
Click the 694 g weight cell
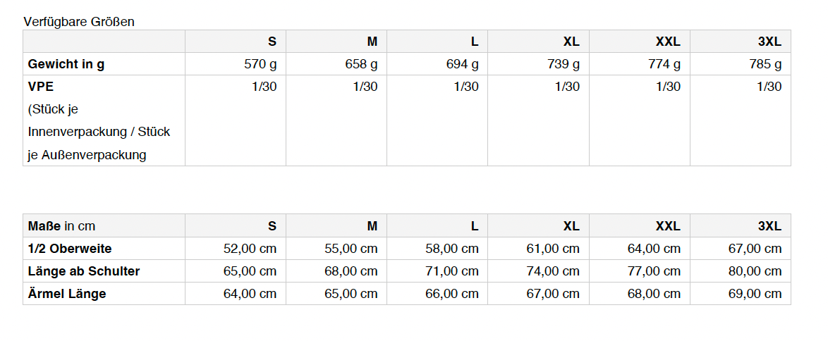click(x=462, y=64)
